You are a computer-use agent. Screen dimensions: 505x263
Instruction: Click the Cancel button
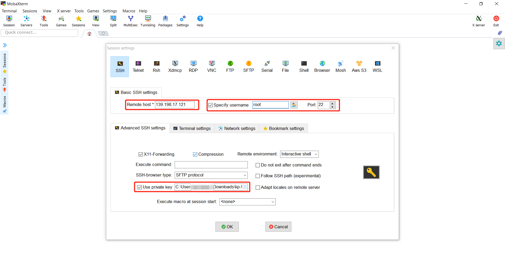[278, 227]
